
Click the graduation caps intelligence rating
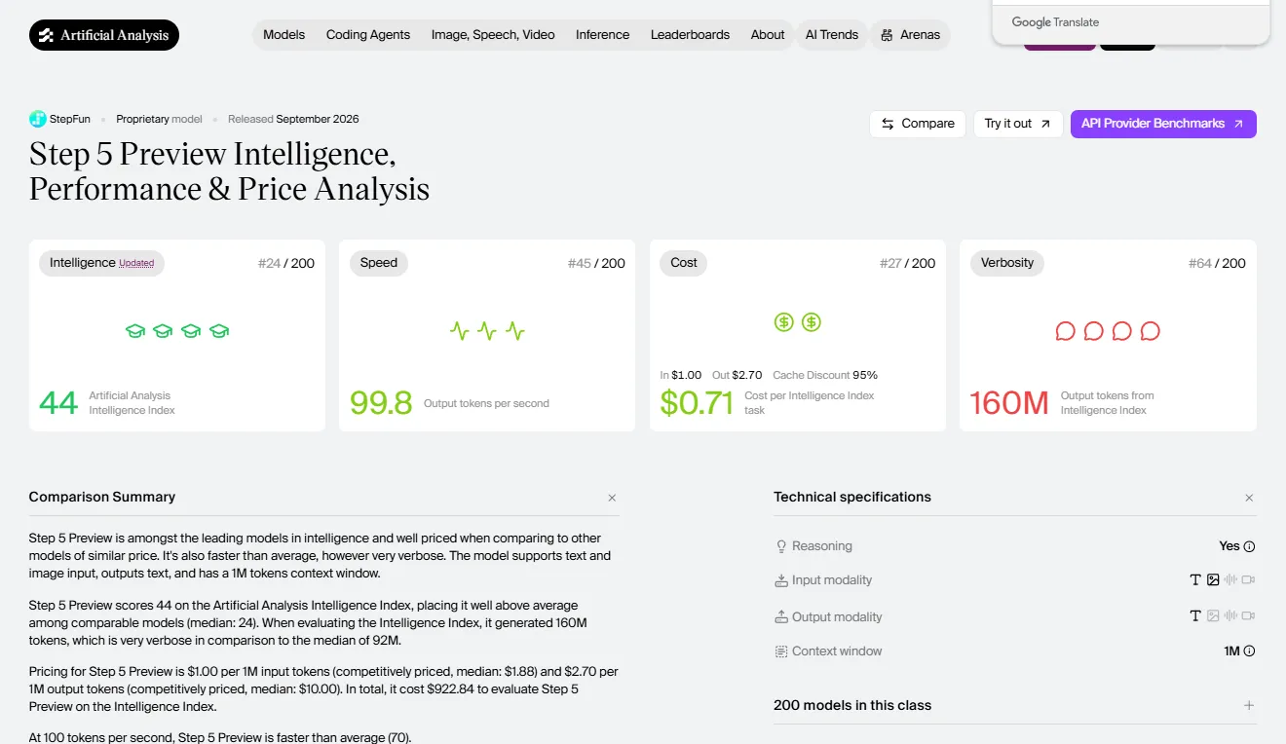(x=177, y=331)
